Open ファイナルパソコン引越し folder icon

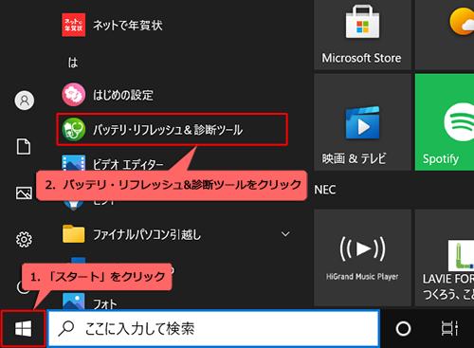tap(74, 234)
